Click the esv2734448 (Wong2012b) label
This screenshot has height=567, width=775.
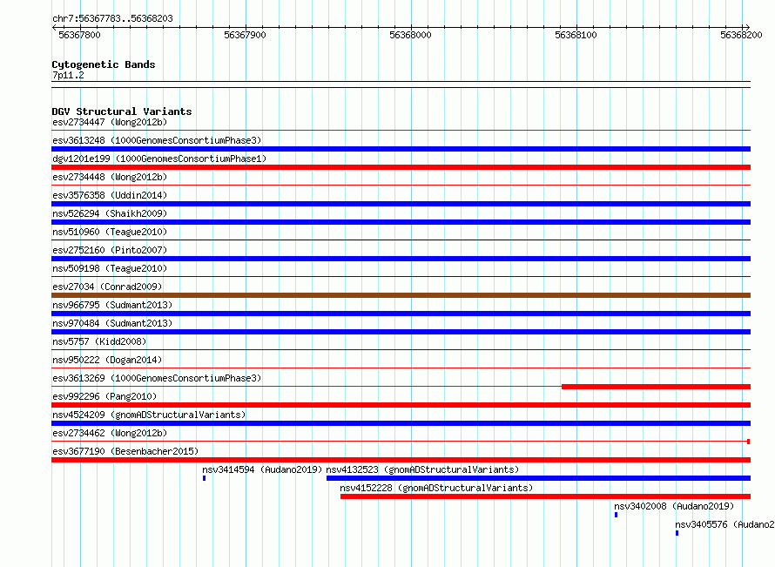click(110, 177)
